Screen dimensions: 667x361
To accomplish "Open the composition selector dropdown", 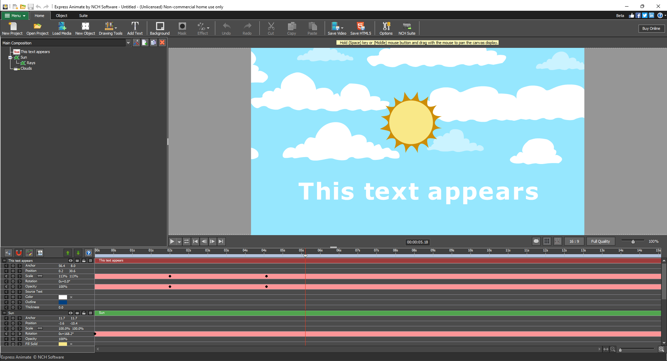I will [128, 43].
